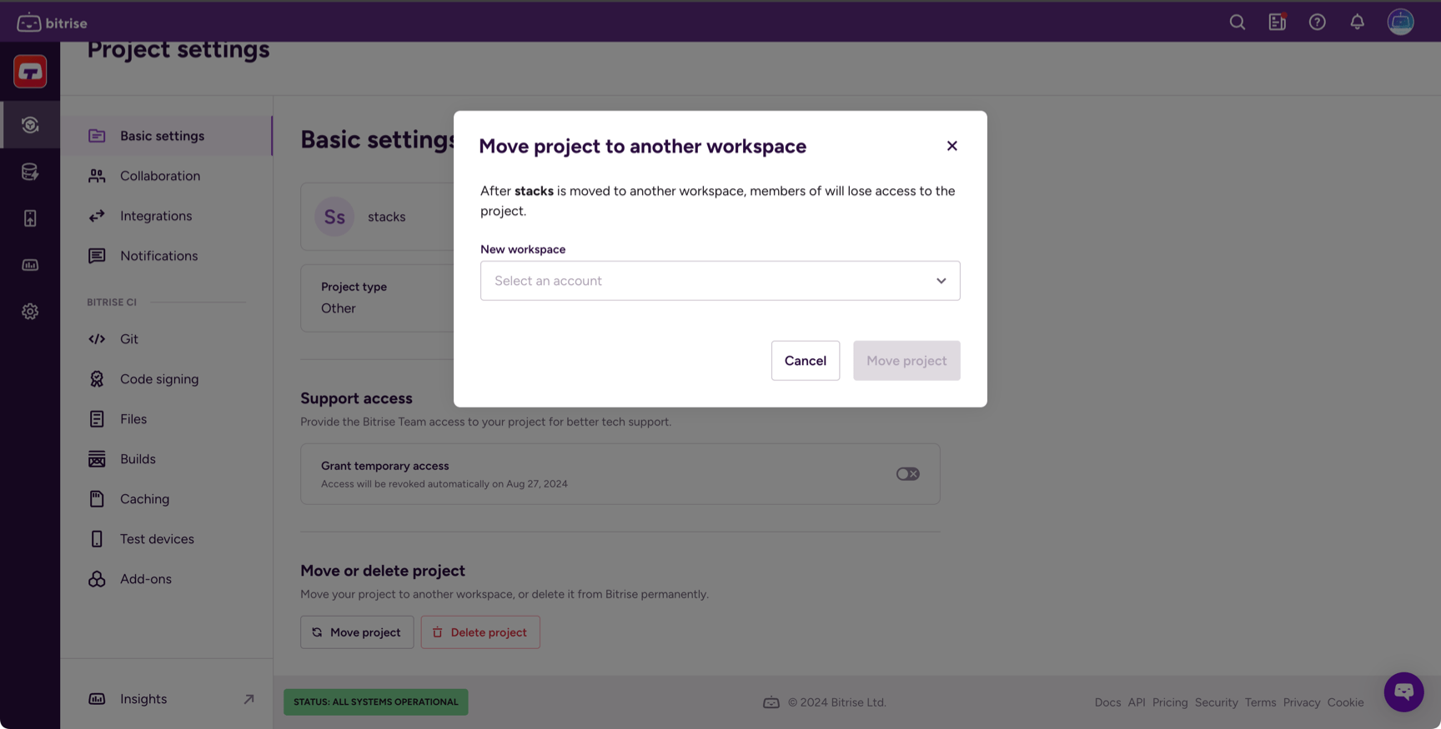
Task: Go to Collaboration settings
Action: (159, 176)
